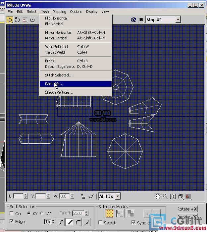
Task: Choose Detach Edge Verts menu item
Action: coord(76,67)
